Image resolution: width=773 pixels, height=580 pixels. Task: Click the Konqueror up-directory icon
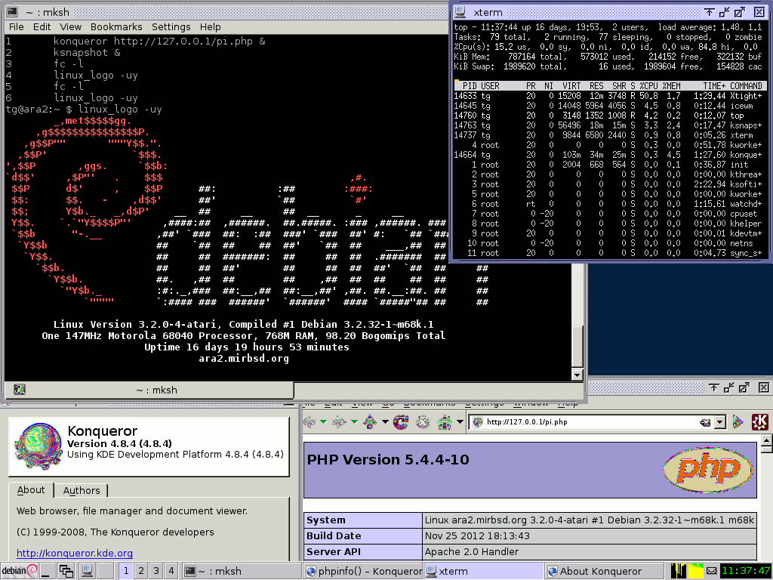370,422
